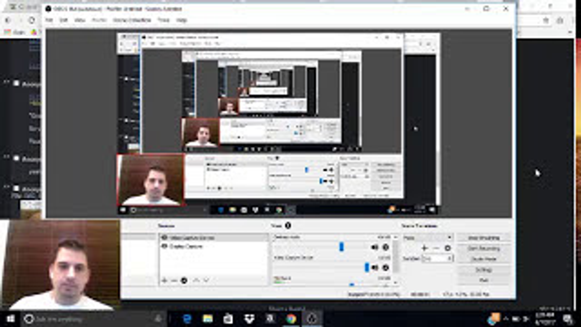This screenshot has height=327, width=581.
Task: Open source properties gear icon
Action: click(184, 281)
